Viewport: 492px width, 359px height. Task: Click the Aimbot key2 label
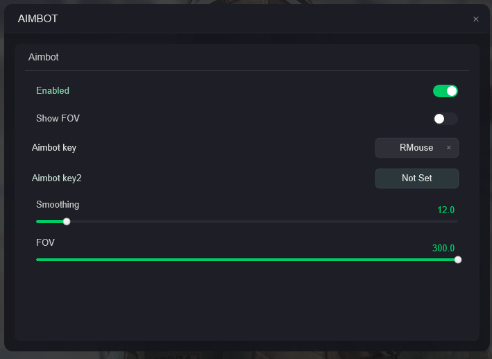57,178
